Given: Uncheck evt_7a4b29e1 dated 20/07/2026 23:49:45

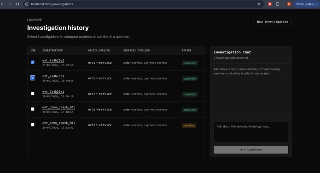Looking at the screenshot, I should tap(33, 78).
